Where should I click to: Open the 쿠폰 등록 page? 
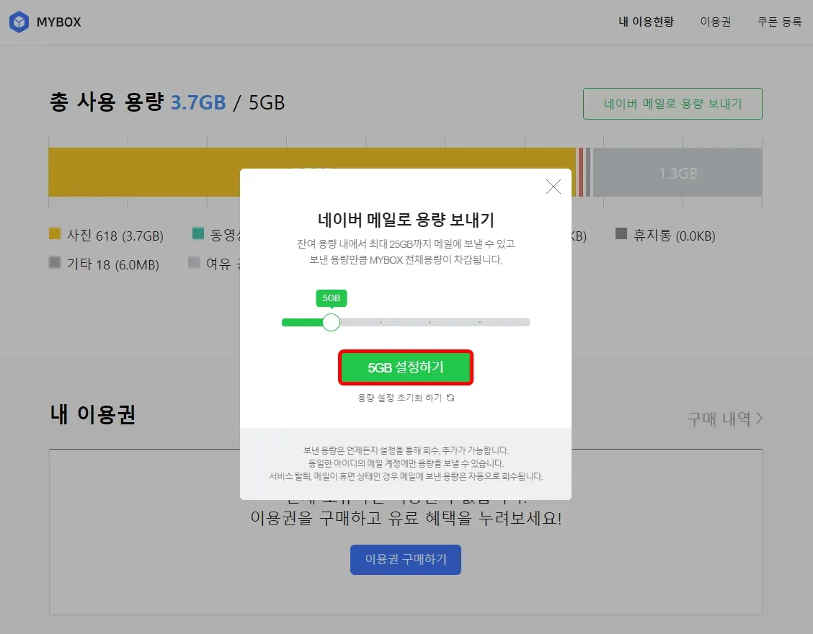point(779,22)
